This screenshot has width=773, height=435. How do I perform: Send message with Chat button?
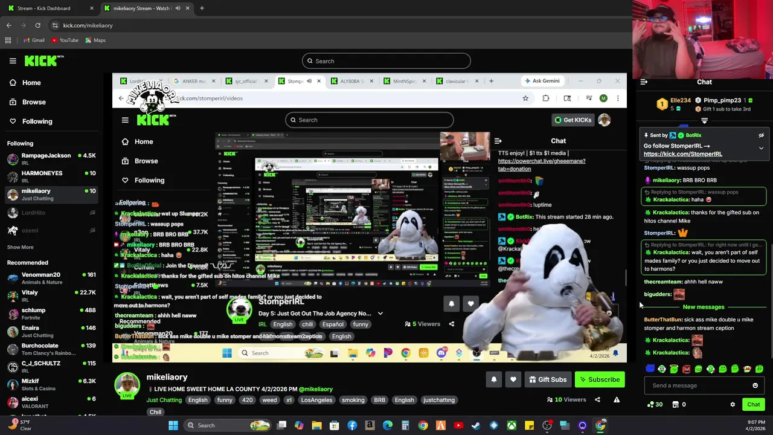click(x=753, y=405)
